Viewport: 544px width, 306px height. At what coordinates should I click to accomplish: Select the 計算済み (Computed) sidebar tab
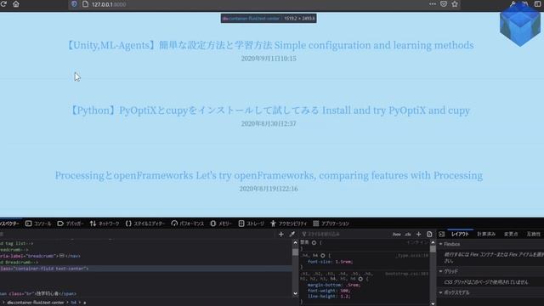click(486, 235)
